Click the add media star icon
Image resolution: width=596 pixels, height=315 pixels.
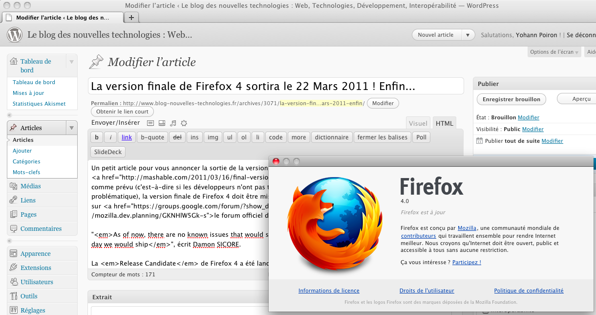(x=184, y=123)
